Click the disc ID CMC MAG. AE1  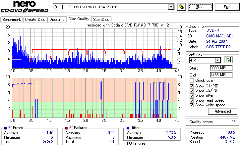219,36
